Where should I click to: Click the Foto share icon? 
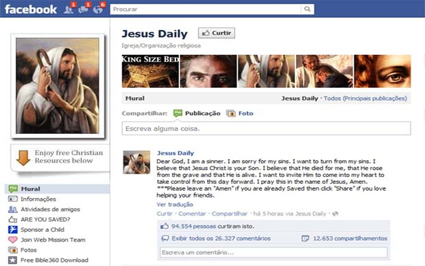pos(231,114)
